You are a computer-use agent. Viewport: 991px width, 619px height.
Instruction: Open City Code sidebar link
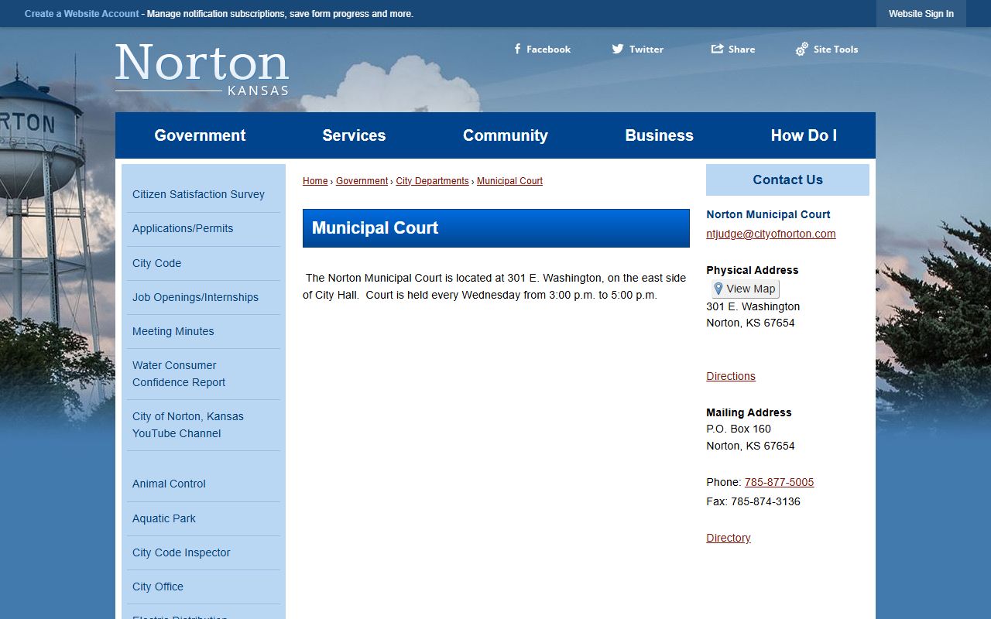click(156, 263)
